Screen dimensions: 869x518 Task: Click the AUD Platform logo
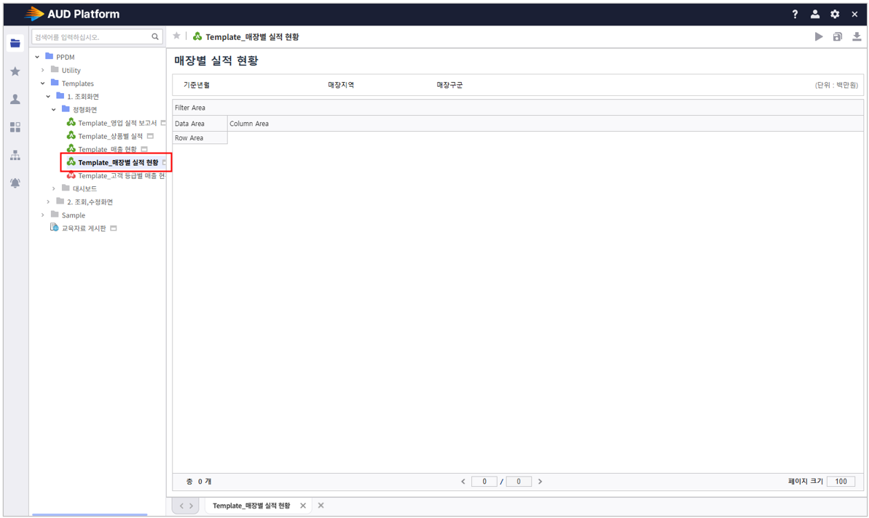(x=72, y=14)
